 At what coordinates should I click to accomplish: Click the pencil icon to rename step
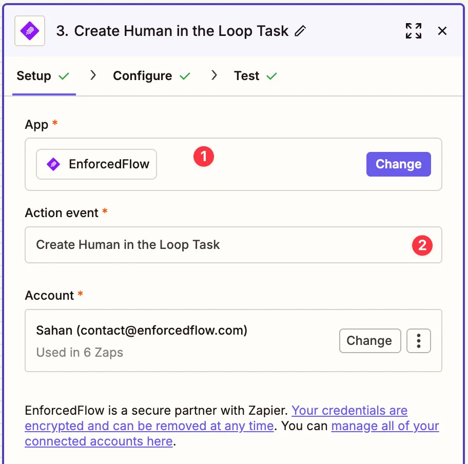pyautogui.click(x=300, y=31)
